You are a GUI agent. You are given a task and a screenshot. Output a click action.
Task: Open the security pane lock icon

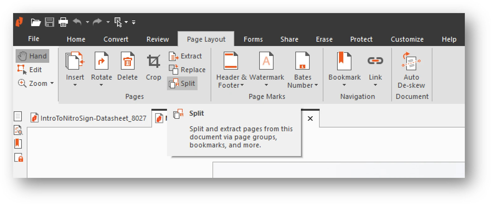pos(18,158)
